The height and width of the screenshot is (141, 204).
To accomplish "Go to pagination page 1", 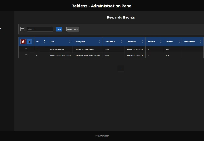I will pyautogui.click(x=121, y=68).
